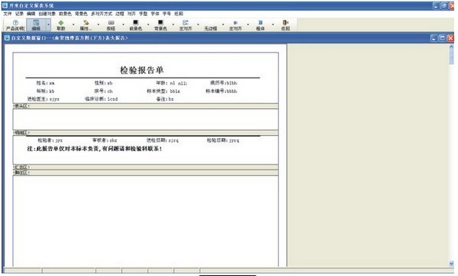This screenshot has height=276, width=458.
Task: Open the 边框 menu
Action: pos(120,14)
